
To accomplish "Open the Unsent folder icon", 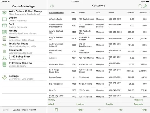I will tap(4, 19).
